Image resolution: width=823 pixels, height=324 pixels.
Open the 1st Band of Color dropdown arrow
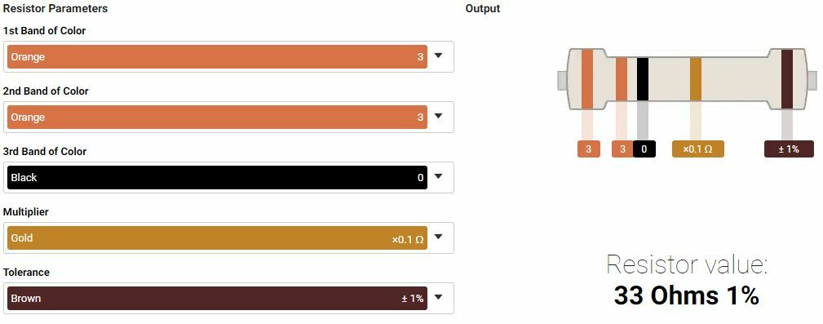tap(439, 56)
